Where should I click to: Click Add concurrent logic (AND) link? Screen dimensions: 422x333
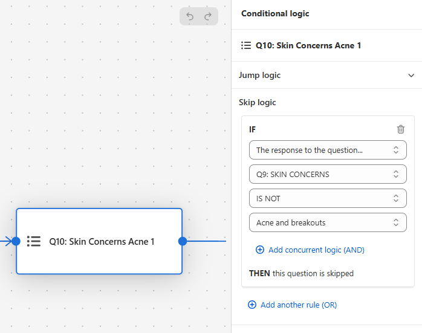point(310,250)
